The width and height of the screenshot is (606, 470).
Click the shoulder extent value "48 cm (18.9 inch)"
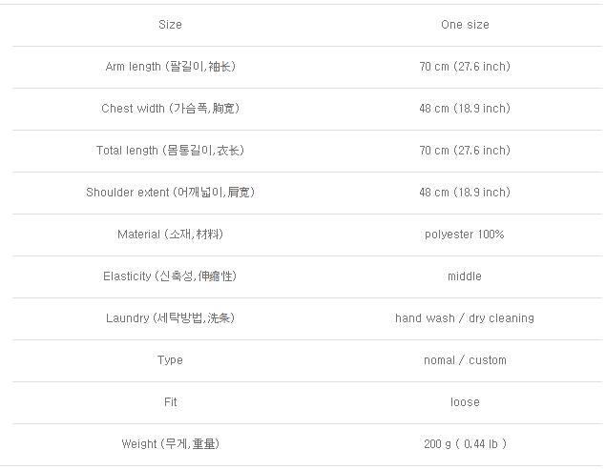tap(465, 193)
